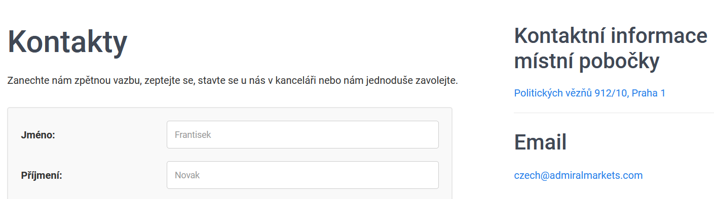Select the Frantisek placeholder text
The image size is (714, 199).
coord(193,135)
